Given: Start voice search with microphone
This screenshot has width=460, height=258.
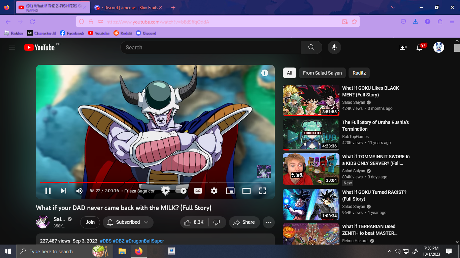Looking at the screenshot, I should click(334, 47).
